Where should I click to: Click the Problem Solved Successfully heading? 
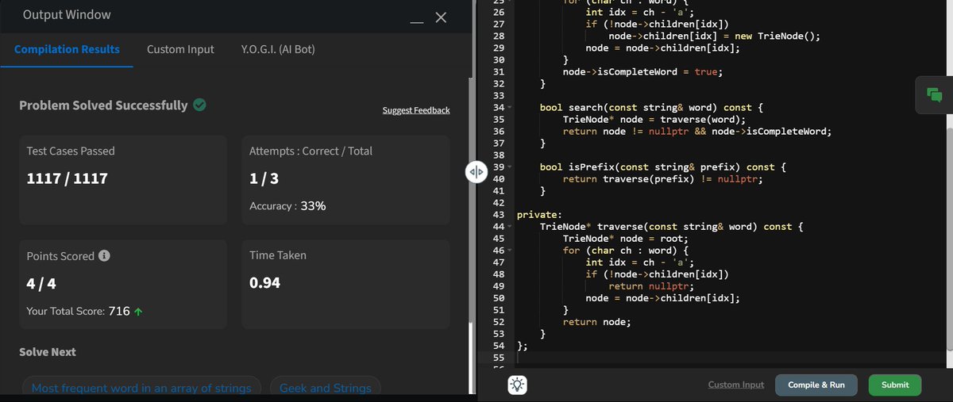click(103, 105)
